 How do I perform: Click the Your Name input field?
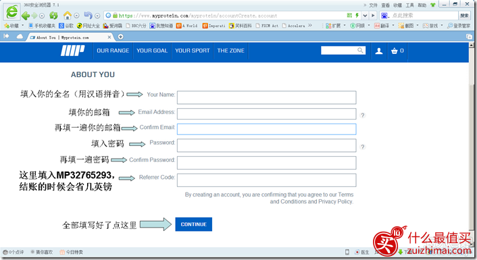[266, 97]
